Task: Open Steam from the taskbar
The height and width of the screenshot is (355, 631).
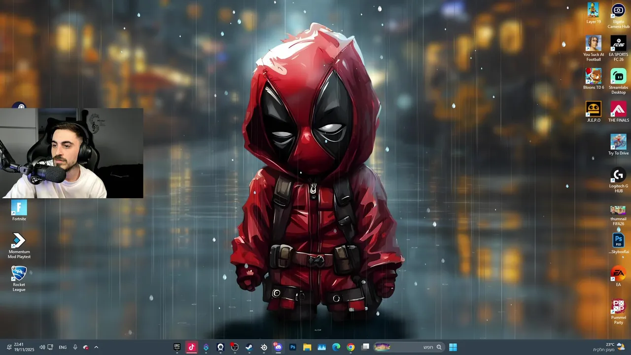Action: (x=249, y=347)
